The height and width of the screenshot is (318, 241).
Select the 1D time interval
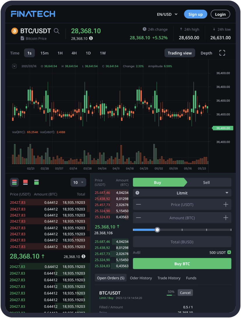tap(88, 53)
